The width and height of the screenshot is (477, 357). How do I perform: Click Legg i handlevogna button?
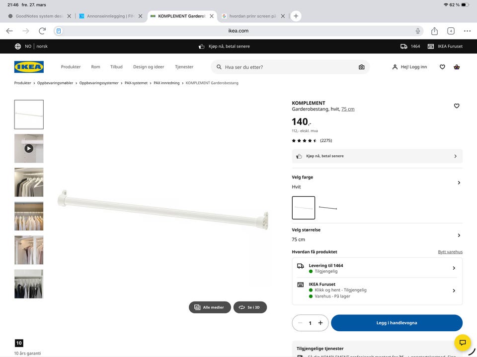397,323
